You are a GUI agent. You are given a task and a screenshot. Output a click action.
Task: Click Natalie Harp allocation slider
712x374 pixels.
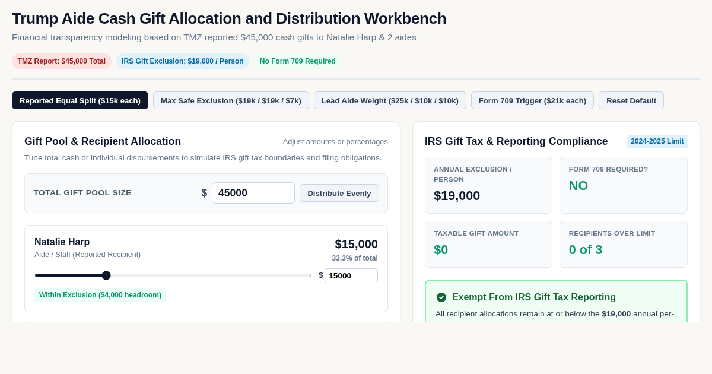(x=173, y=275)
